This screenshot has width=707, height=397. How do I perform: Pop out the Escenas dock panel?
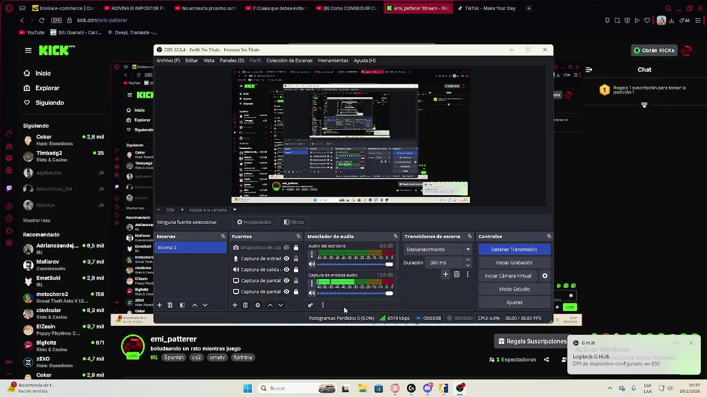tap(223, 237)
